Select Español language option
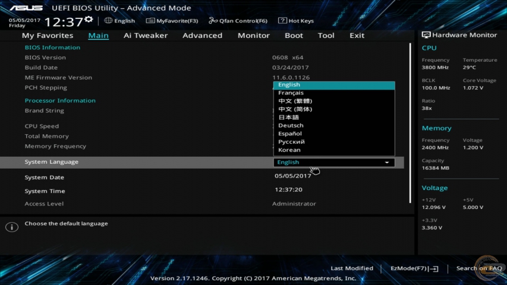Image resolution: width=507 pixels, height=285 pixels. pos(334,134)
